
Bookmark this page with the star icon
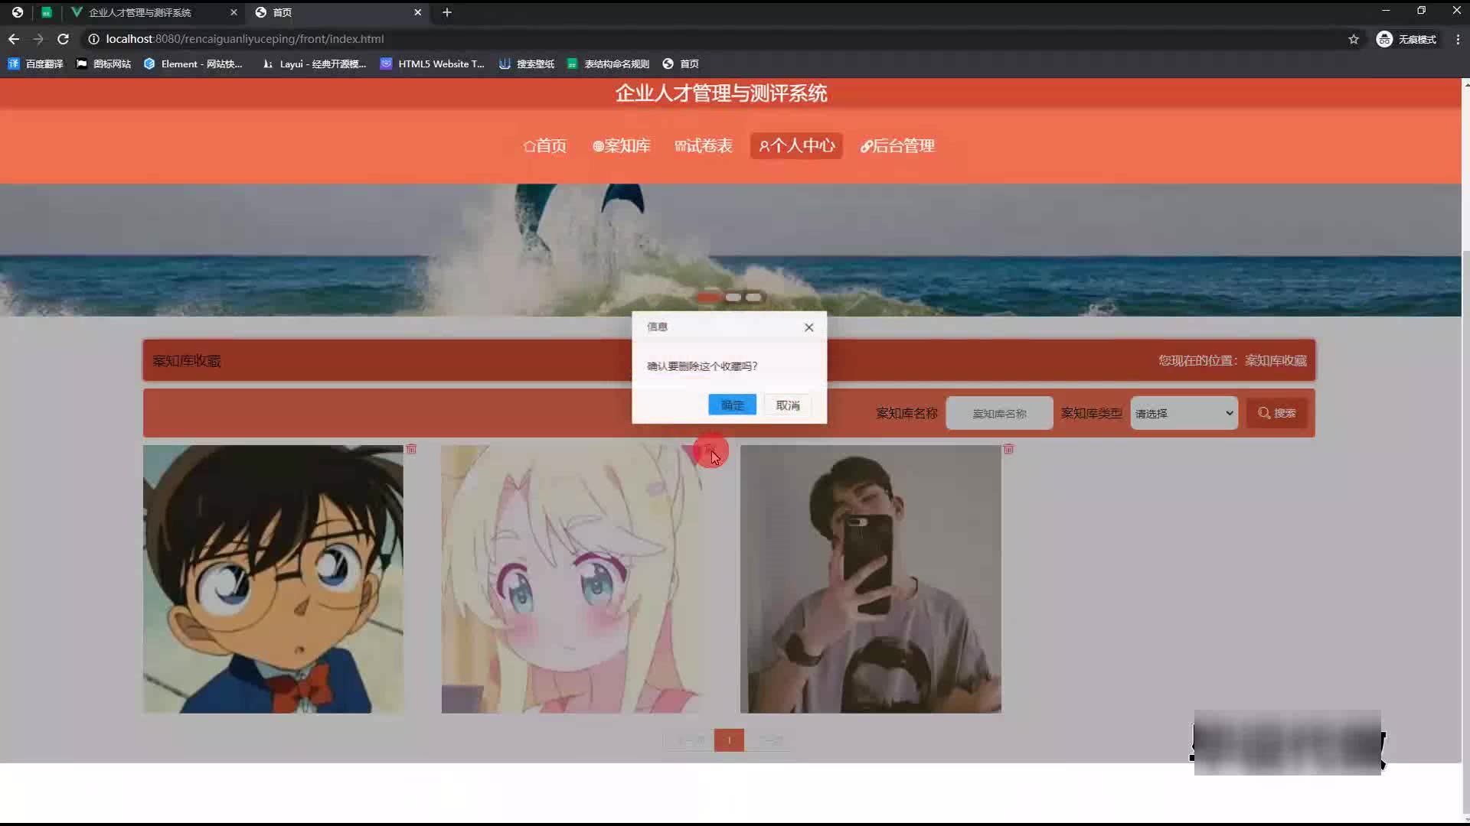1354,39
